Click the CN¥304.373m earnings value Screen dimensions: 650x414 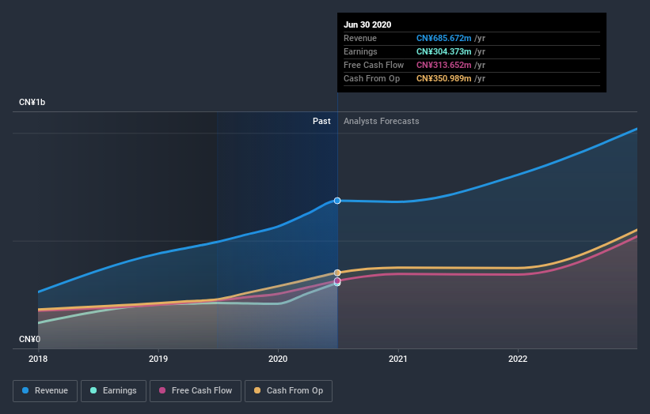pos(443,51)
